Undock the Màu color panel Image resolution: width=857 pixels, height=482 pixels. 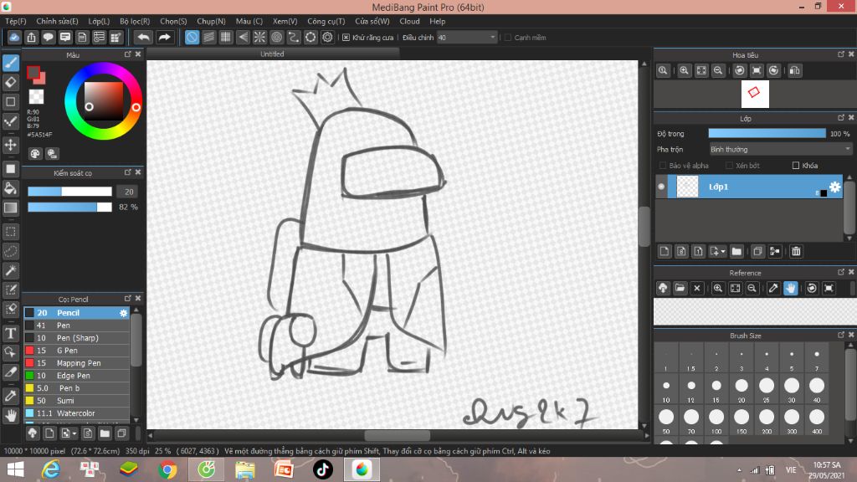coord(128,54)
